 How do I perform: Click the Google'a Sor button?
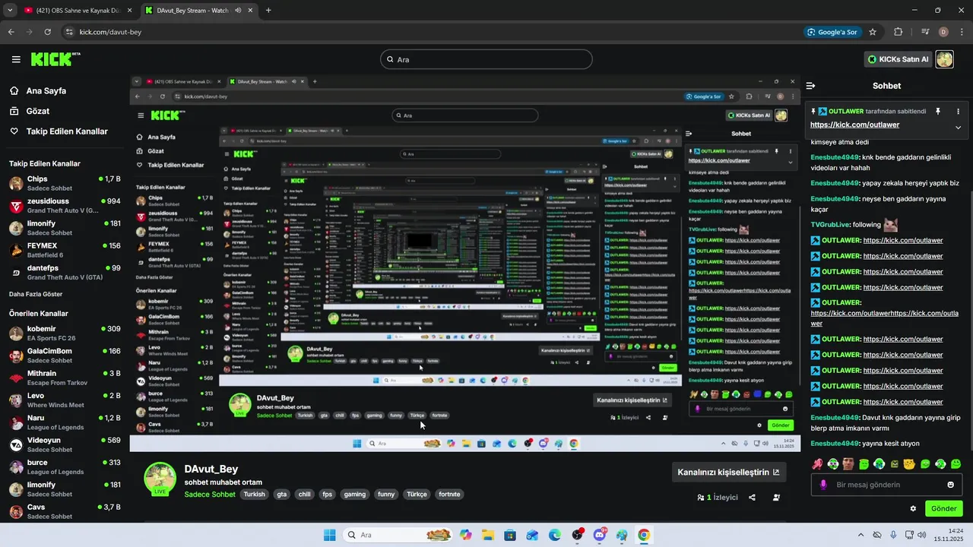click(832, 32)
